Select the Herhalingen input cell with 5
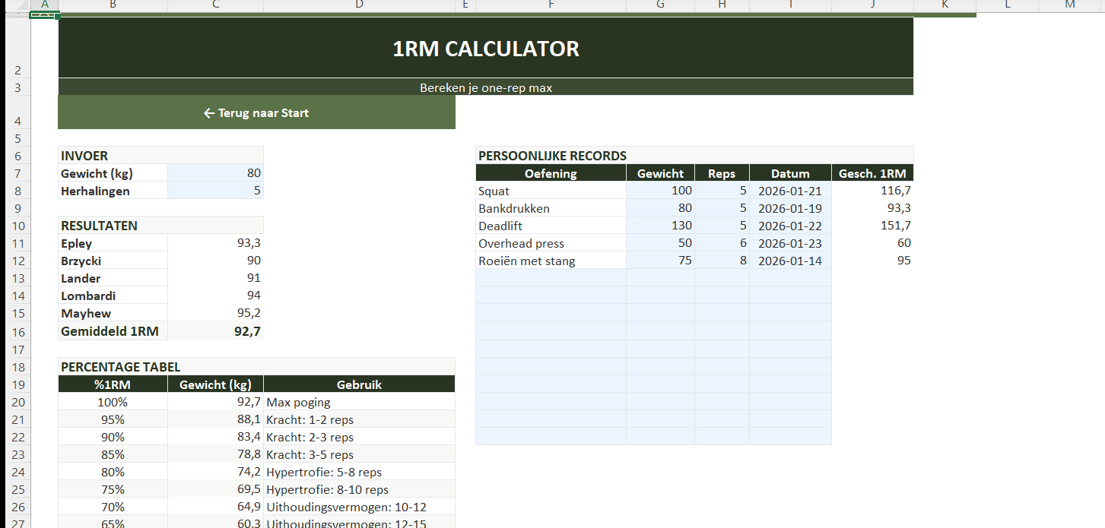Image resolution: width=1105 pixels, height=528 pixels. [215, 191]
